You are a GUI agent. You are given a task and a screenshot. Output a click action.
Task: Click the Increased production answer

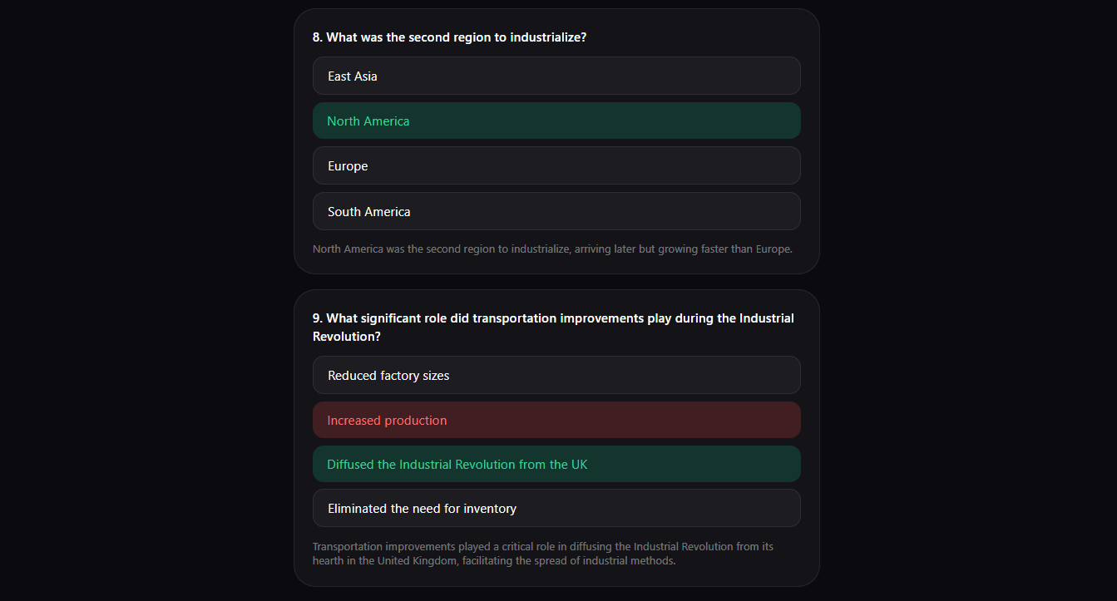[556, 420]
